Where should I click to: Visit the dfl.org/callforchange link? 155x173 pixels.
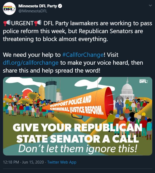coord(31,63)
